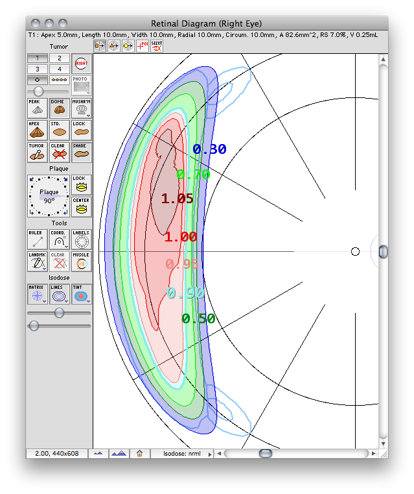
Task: Click the plaque CENTER button
Action: pyautogui.click(x=82, y=206)
